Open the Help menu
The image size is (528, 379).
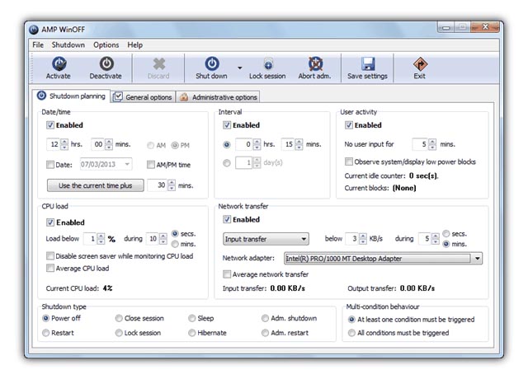pos(134,44)
